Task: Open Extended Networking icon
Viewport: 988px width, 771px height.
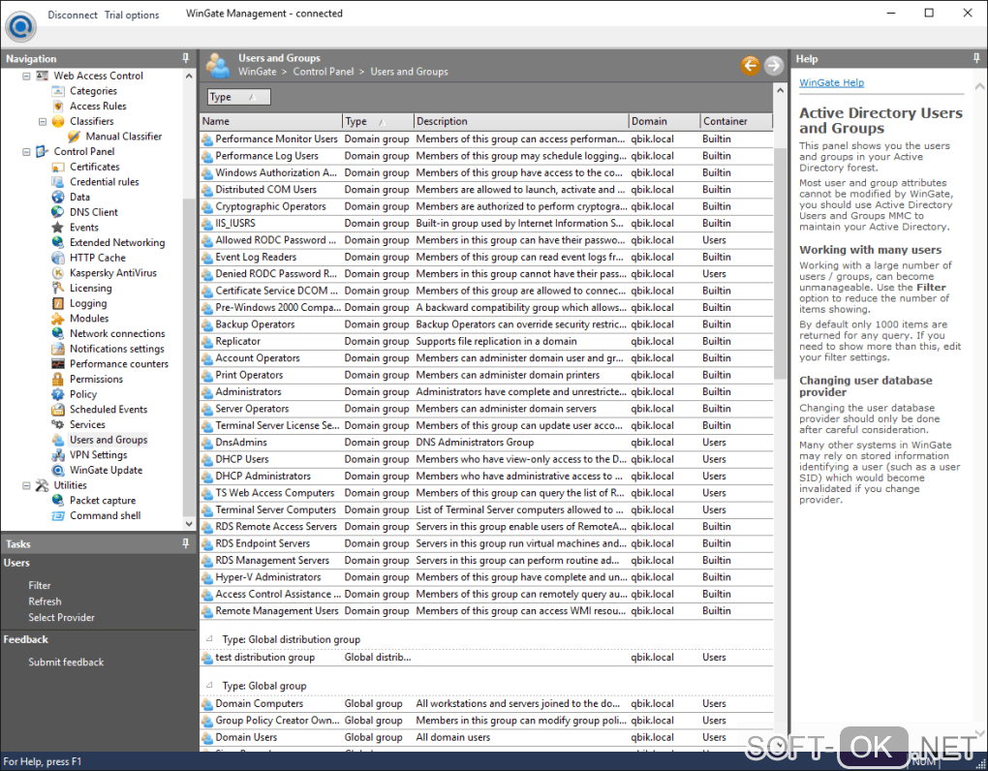Action: click(x=58, y=242)
